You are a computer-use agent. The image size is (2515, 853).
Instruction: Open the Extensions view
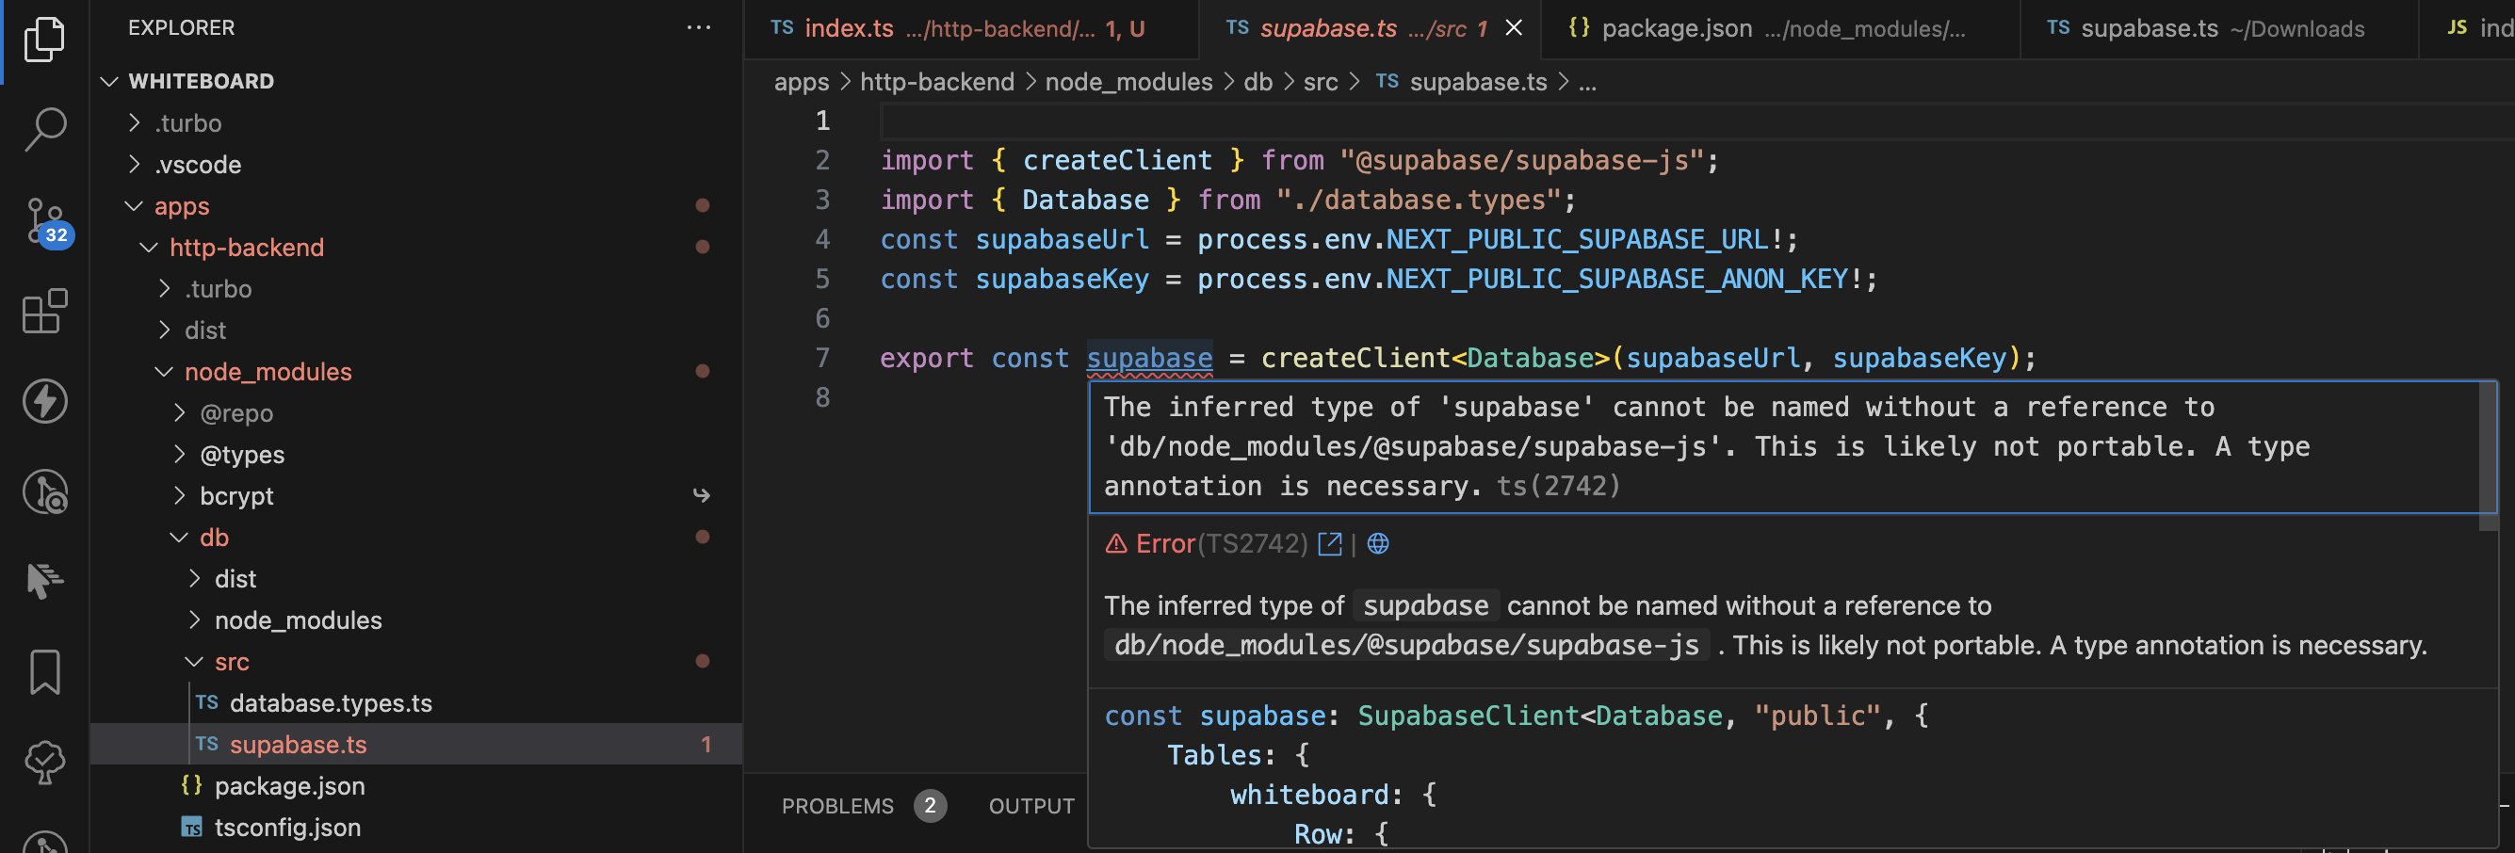coord(44,312)
